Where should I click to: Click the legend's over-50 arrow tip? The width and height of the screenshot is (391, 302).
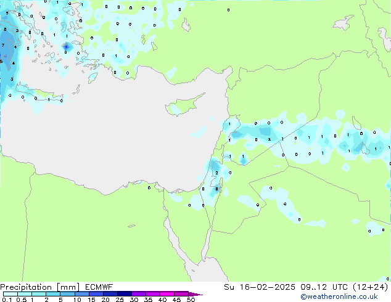196,294
